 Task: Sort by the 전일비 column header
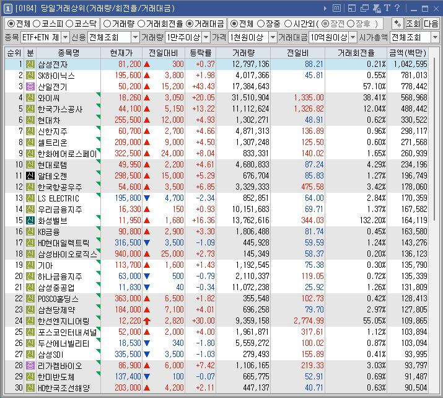(298, 53)
